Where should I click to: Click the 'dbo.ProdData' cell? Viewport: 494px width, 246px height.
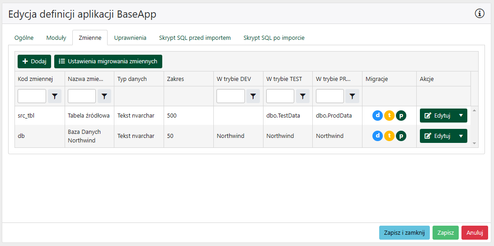coord(338,115)
